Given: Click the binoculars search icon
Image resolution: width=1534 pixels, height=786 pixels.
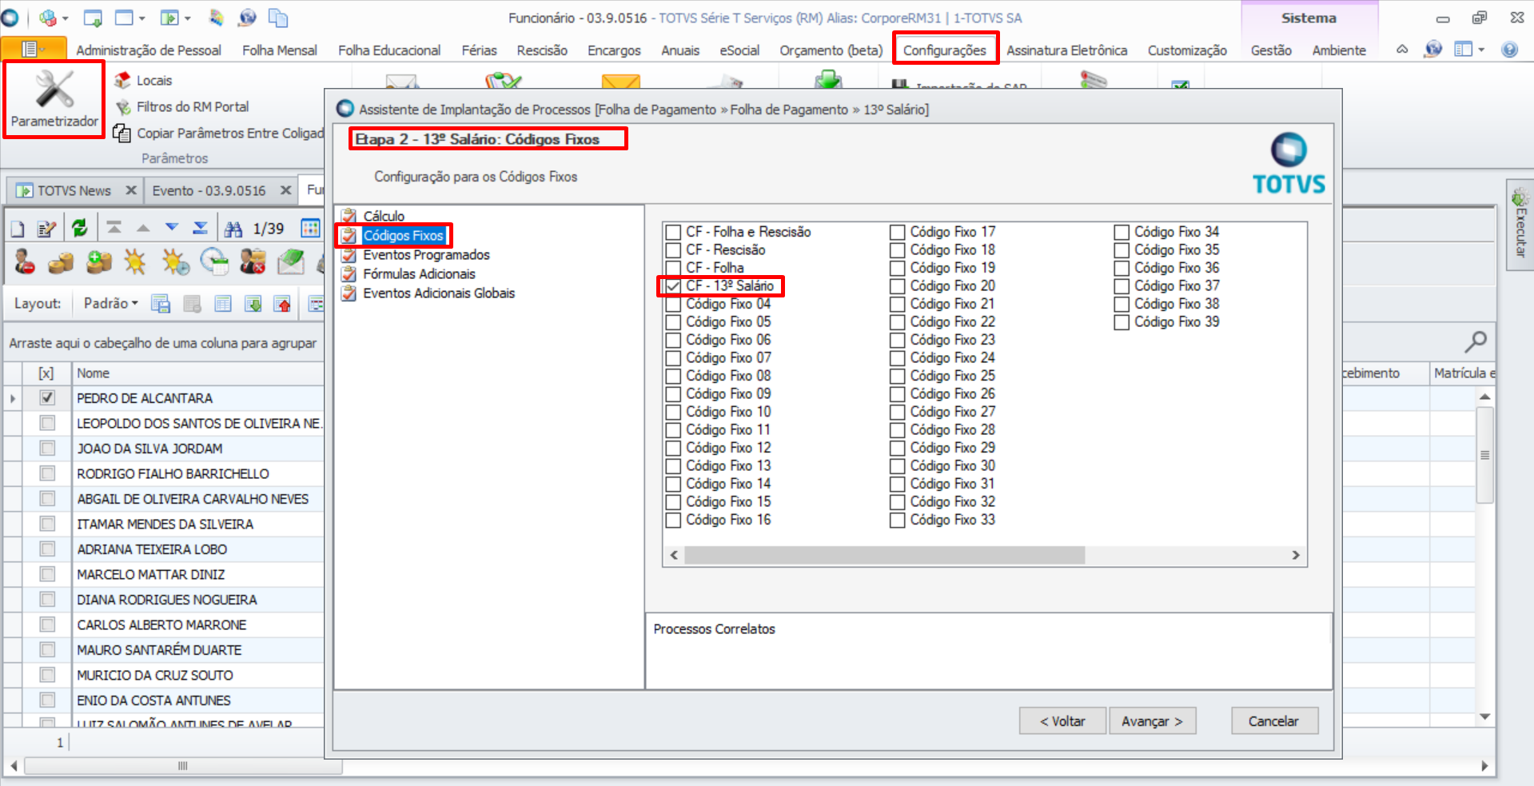Looking at the screenshot, I should tap(233, 229).
